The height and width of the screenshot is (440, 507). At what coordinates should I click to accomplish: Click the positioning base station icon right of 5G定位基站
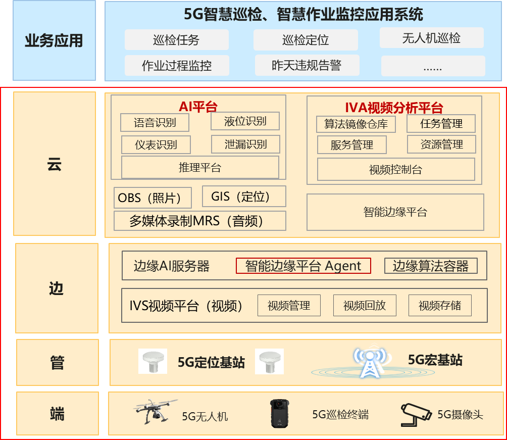tap(269, 362)
